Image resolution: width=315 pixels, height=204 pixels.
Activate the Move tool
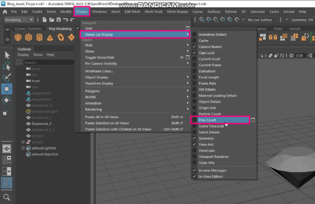point(7,89)
